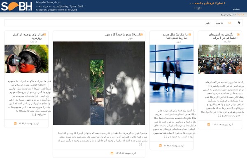Click post icon beside نگرشی به آسیب‌های title
Screen dimensions: 247x165
pyautogui.click(x=238, y=34)
